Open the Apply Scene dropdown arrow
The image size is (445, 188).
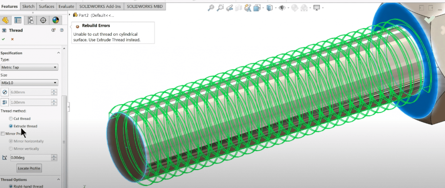click(x=310, y=8)
